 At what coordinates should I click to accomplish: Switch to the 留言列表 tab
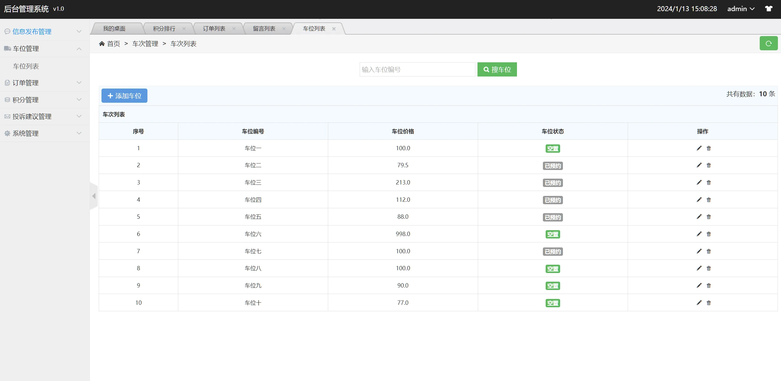tap(264, 29)
